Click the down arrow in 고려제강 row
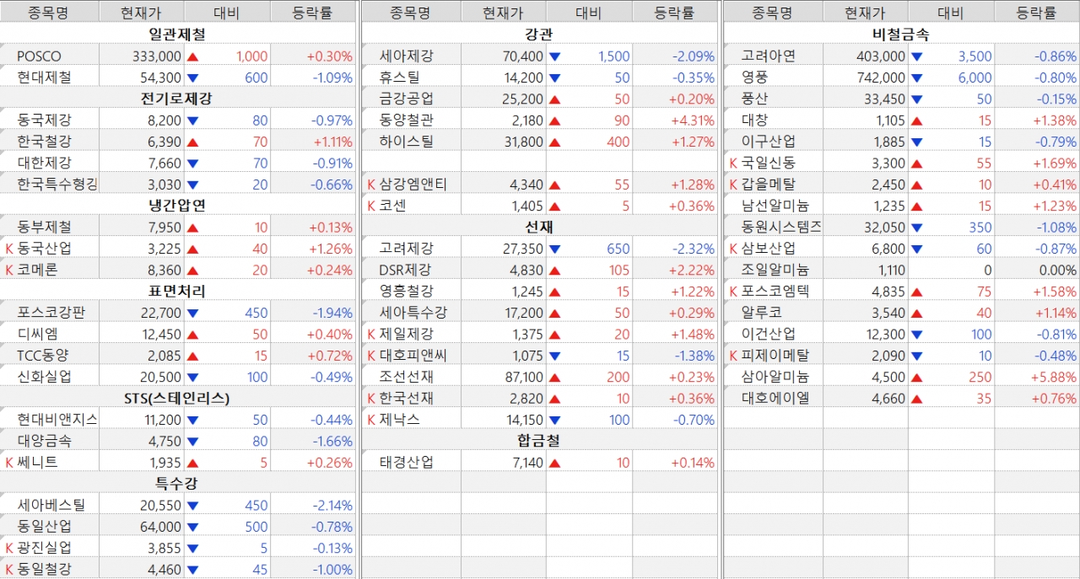1080x579 pixels. click(554, 249)
